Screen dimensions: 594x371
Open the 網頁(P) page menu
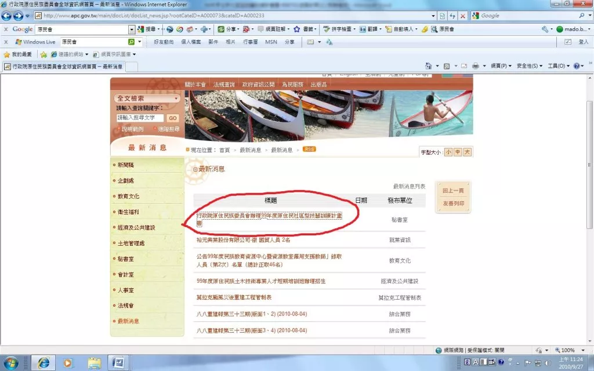point(501,66)
